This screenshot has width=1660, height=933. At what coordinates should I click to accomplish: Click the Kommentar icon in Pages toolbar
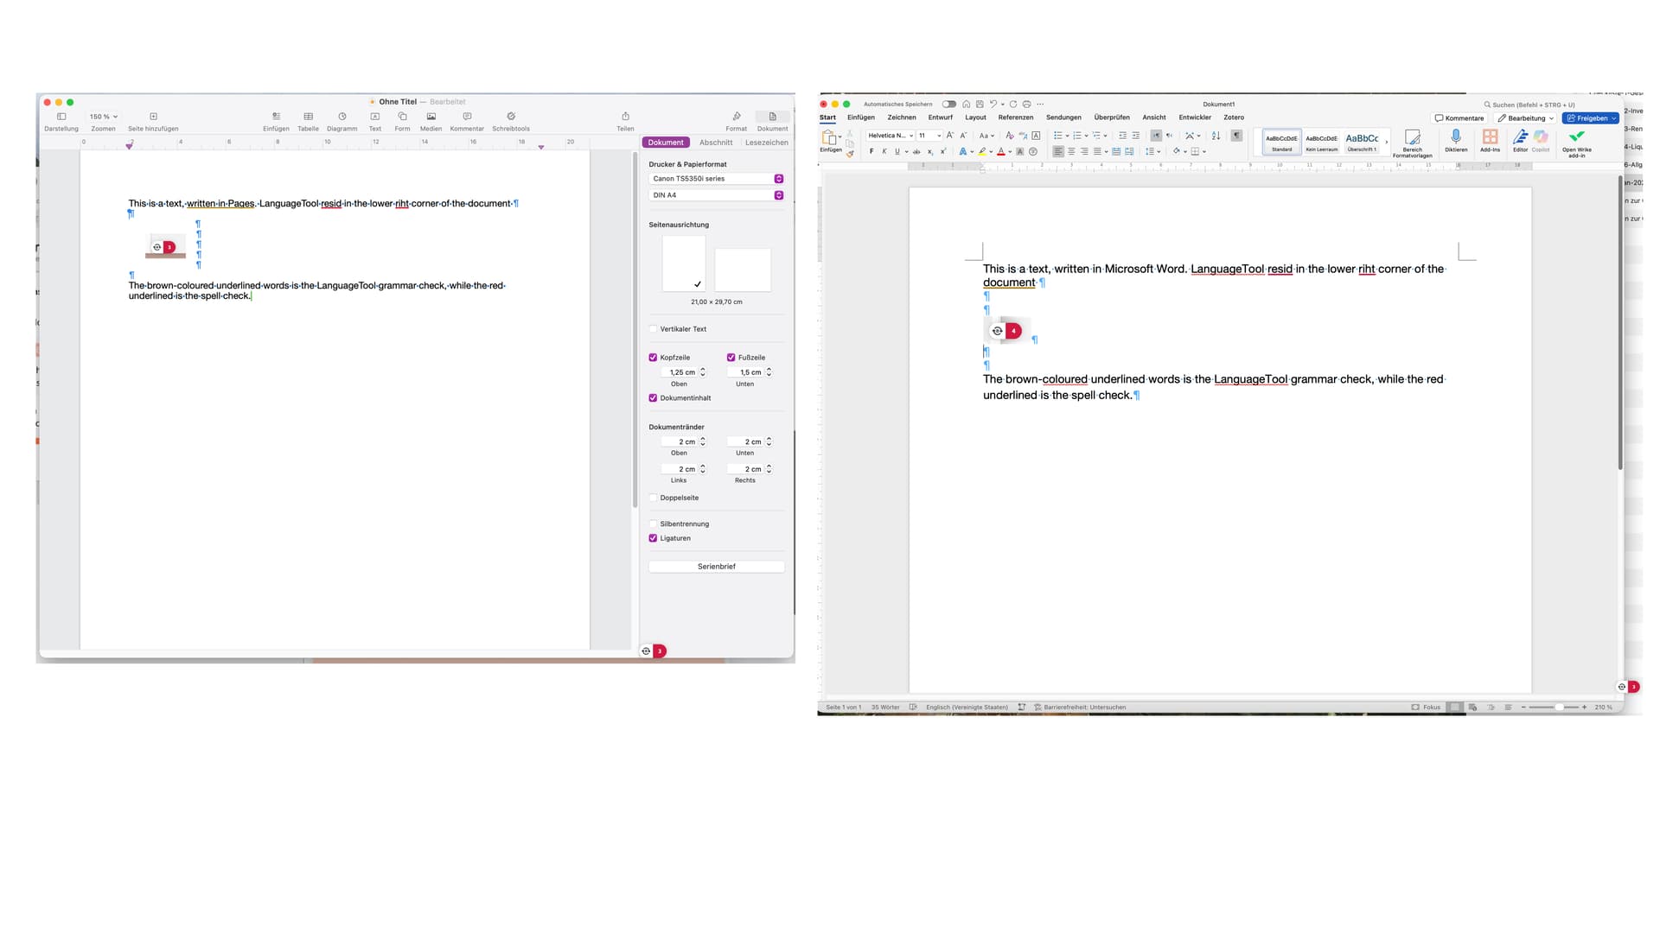[x=467, y=117]
